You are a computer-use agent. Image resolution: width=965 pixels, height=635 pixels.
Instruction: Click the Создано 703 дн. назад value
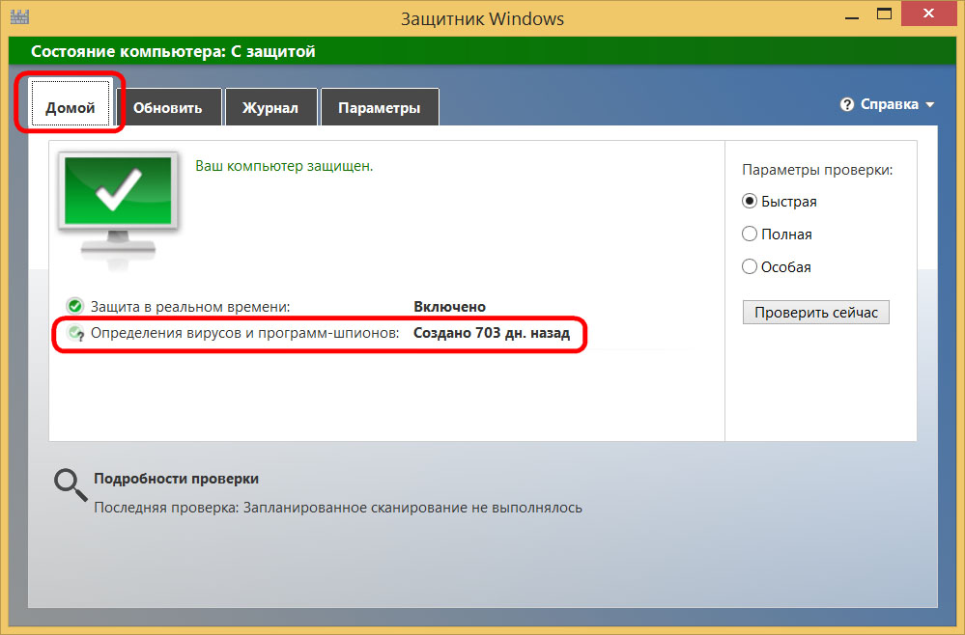[x=492, y=333]
